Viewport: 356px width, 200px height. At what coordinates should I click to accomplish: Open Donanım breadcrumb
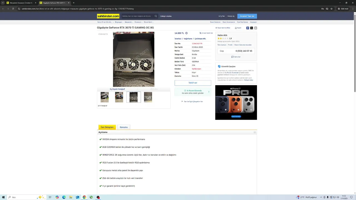point(138,22)
